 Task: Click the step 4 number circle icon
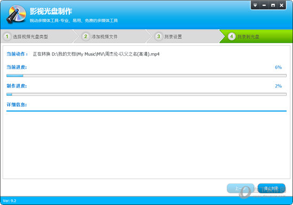232,36
